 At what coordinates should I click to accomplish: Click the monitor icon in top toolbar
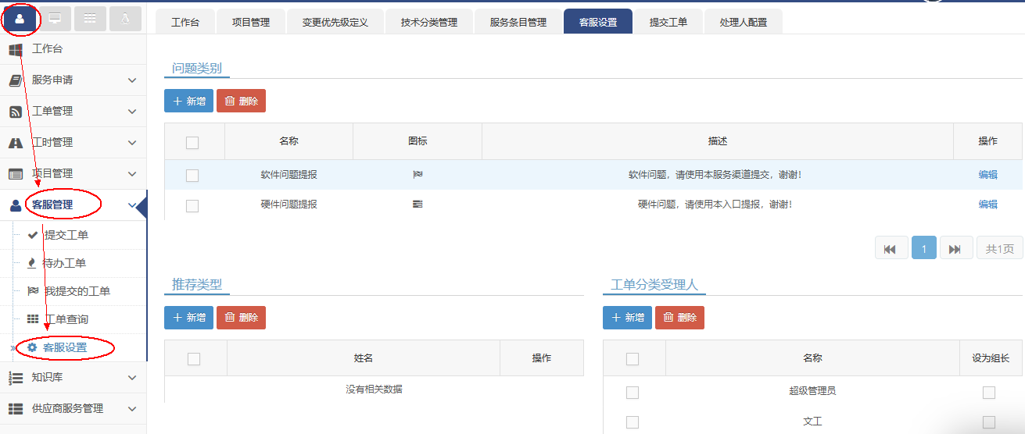click(55, 19)
